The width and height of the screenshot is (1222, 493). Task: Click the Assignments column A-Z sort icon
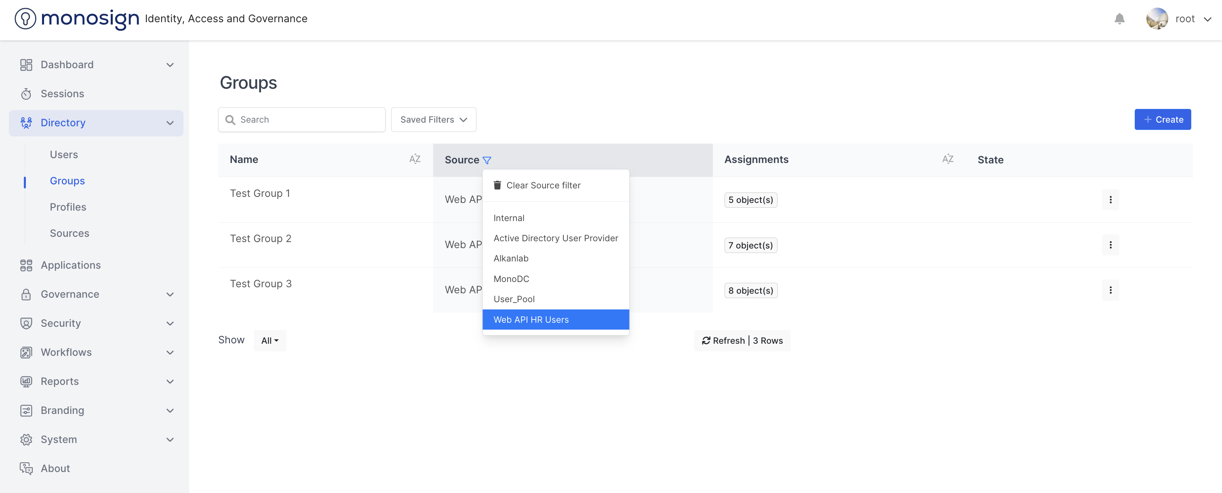pyautogui.click(x=947, y=159)
